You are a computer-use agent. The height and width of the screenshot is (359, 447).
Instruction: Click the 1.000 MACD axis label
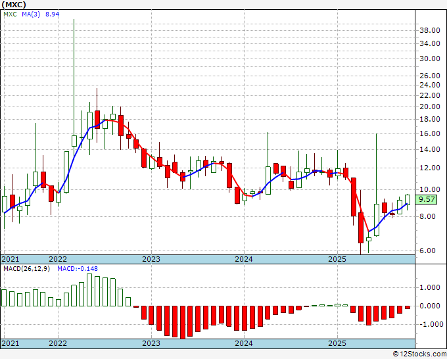click(x=429, y=287)
